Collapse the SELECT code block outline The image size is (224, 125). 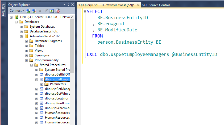[x=85, y=12]
